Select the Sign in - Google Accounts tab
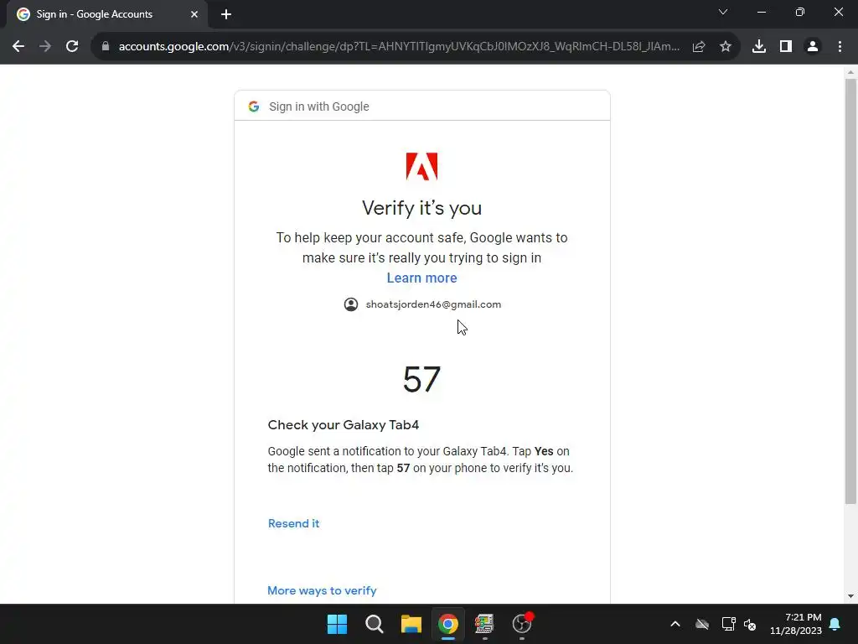858x644 pixels. pyautogui.click(x=106, y=14)
